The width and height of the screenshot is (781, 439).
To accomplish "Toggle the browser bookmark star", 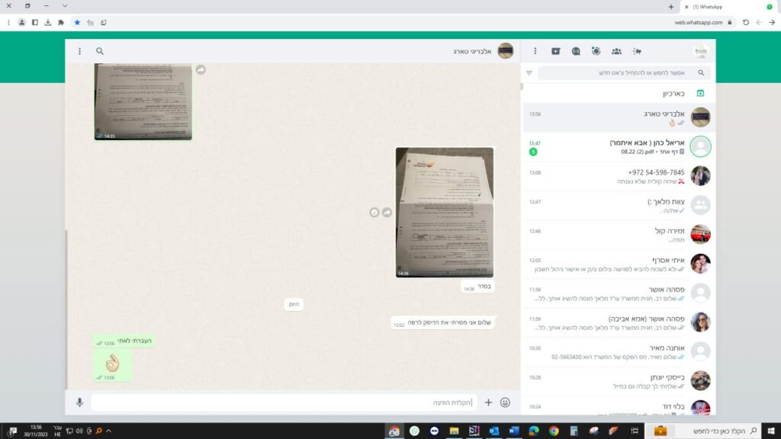I will point(77,22).
